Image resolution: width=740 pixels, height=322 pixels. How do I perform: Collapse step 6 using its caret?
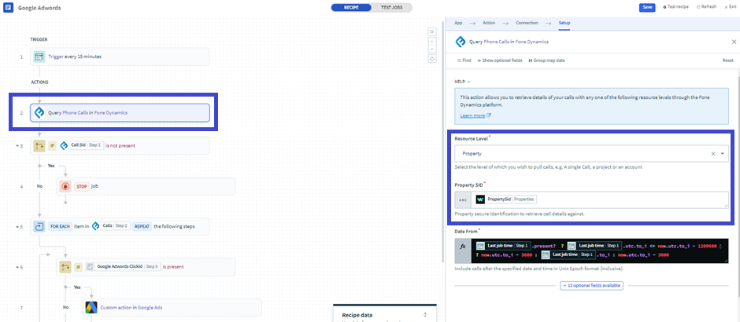(x=17, y=267)
